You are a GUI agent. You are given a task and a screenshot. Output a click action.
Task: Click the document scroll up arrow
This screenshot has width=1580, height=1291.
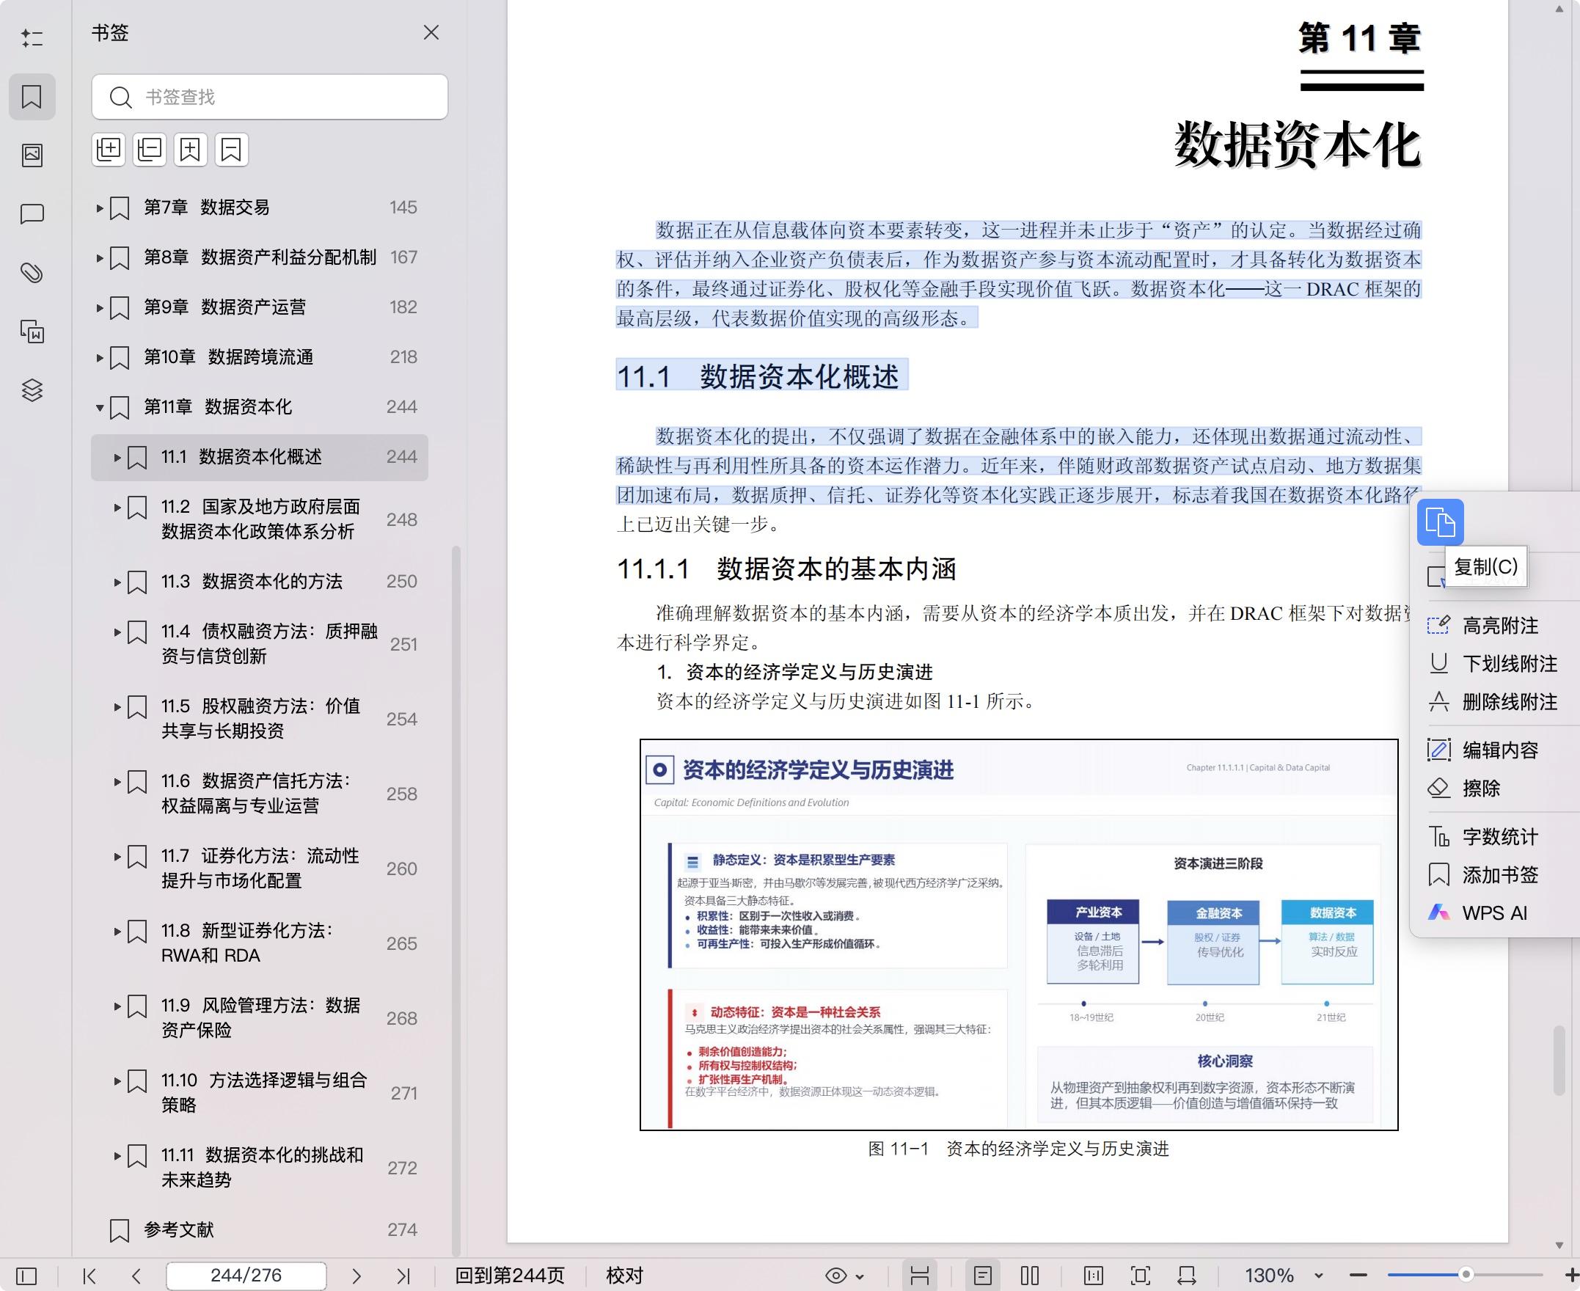pos(1559,10)
